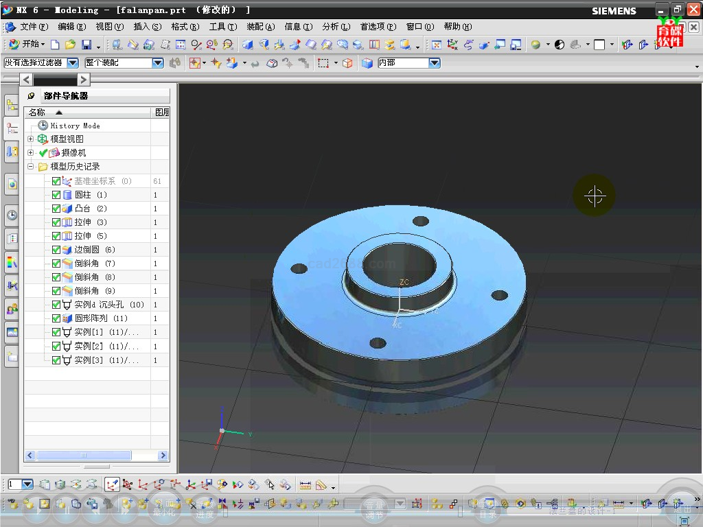
Task: Expand the 模型视图 tree node
Action: coord(30,139)
